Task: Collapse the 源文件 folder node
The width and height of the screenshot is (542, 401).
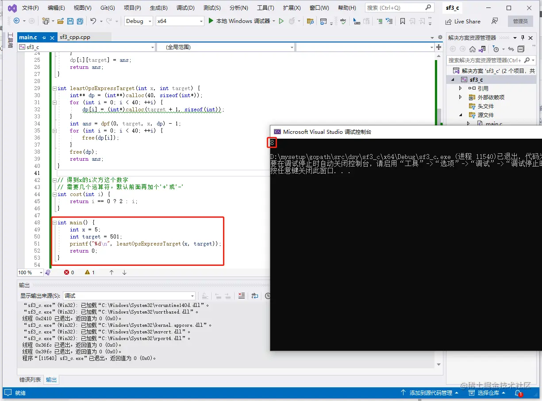Action: tap(460, 115)
